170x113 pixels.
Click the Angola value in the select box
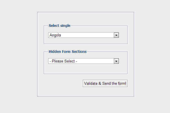click(55, 35)
